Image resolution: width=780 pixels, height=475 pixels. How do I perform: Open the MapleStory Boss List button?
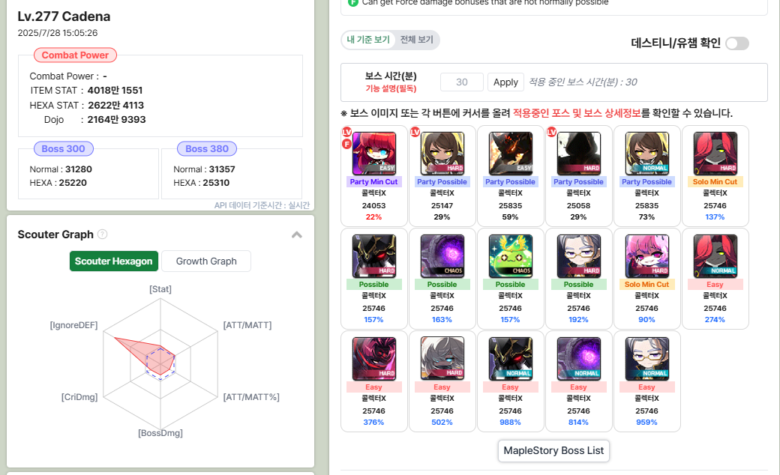coord(553,451)
